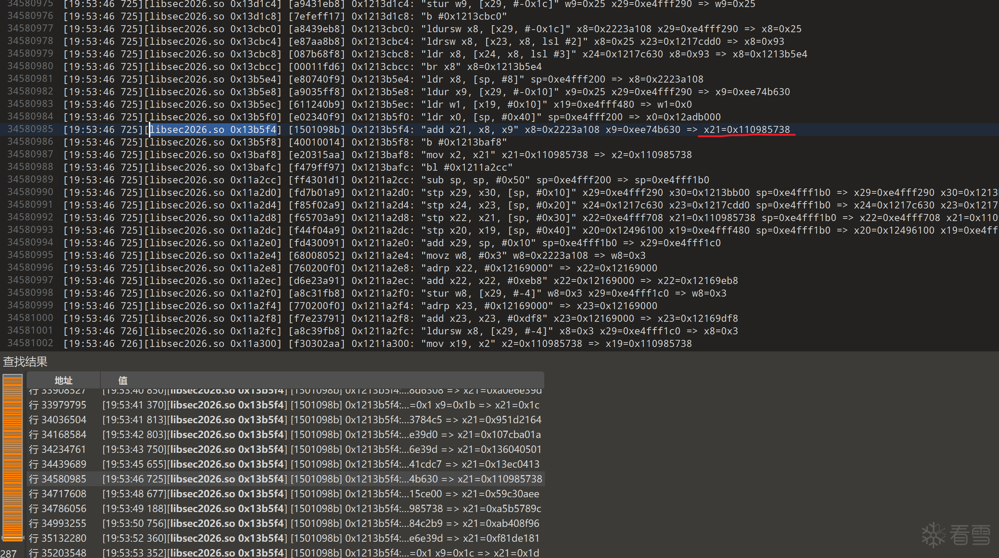Click the underlined x21=0x110985738 value

(x=746, y=130)
